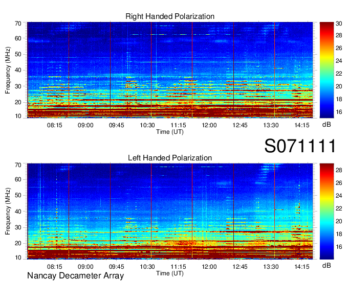
Task: Click the Left Handed plot's color scale bar
Action: 327,212
